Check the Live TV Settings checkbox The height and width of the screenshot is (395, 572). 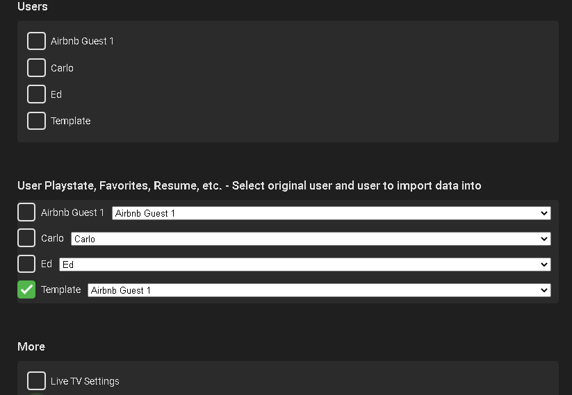[x=36, y=380]
